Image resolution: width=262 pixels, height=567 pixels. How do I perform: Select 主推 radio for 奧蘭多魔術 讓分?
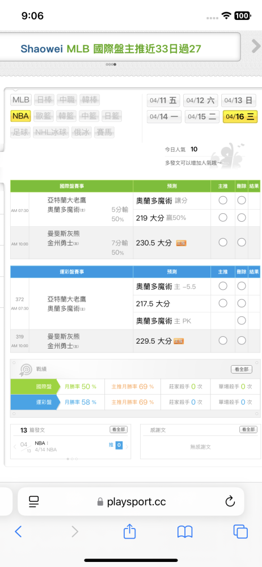tap(223, 200)
